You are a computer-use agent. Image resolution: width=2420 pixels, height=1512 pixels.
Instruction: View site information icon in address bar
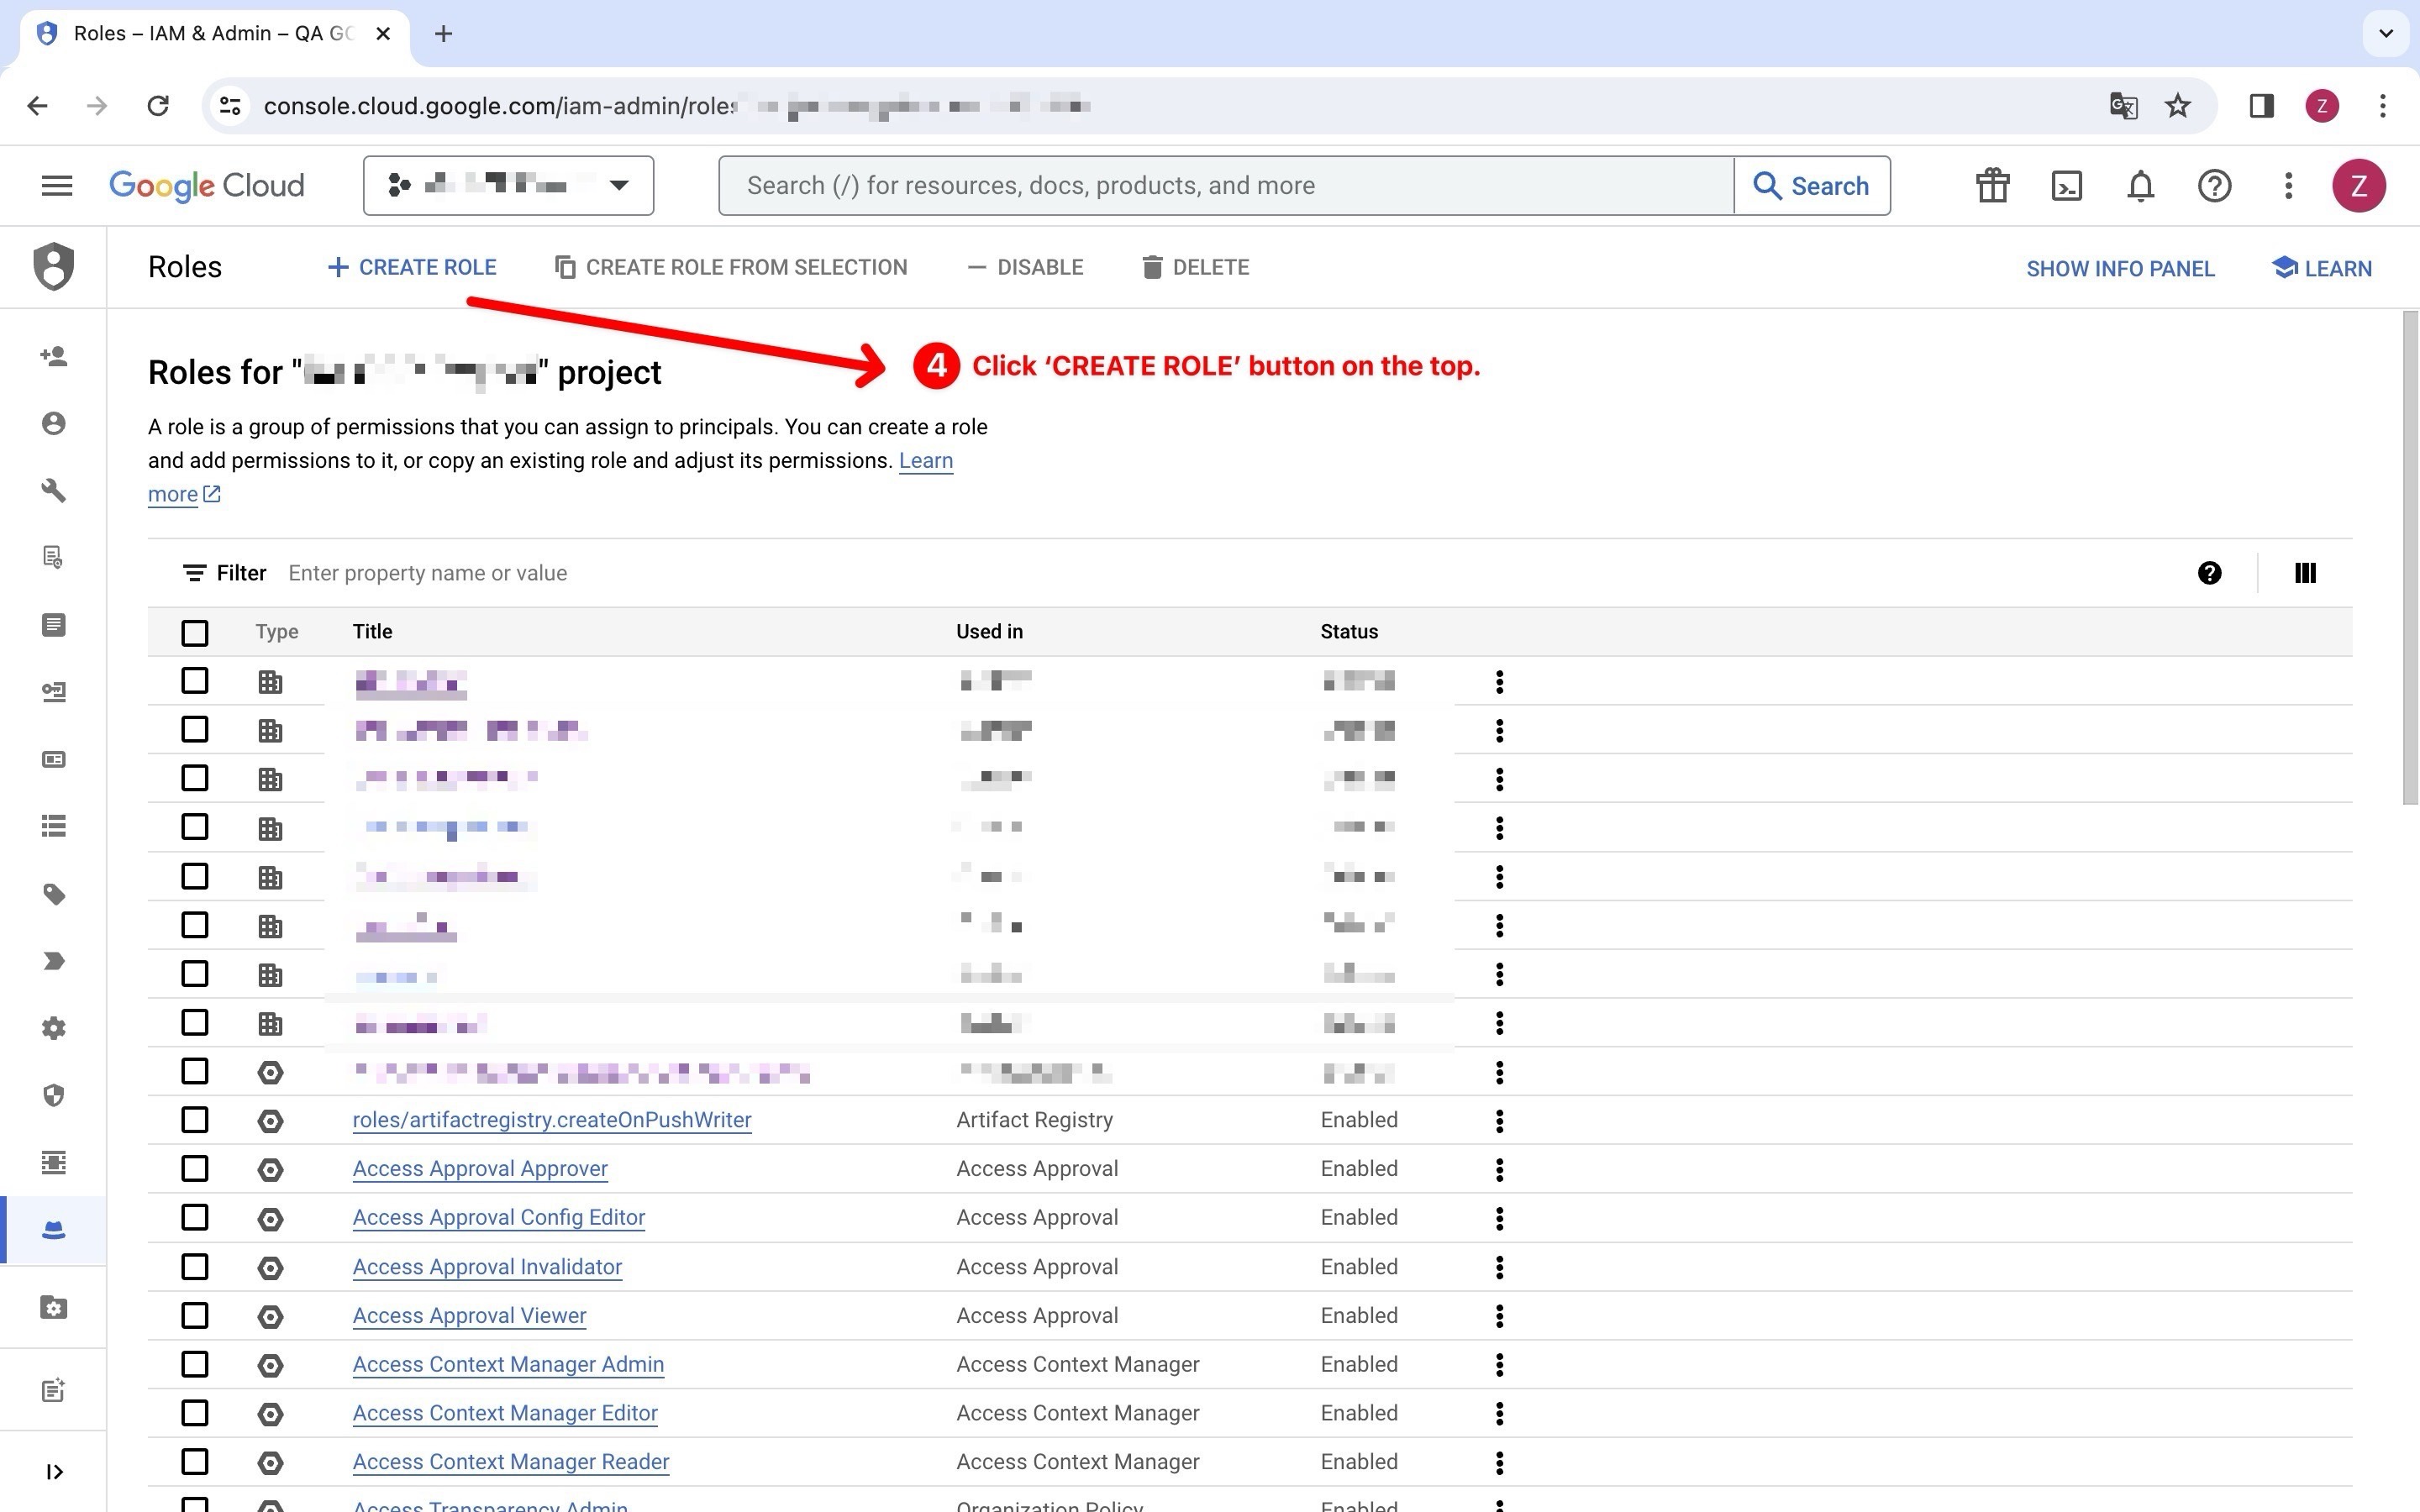[x=230, y=105]
